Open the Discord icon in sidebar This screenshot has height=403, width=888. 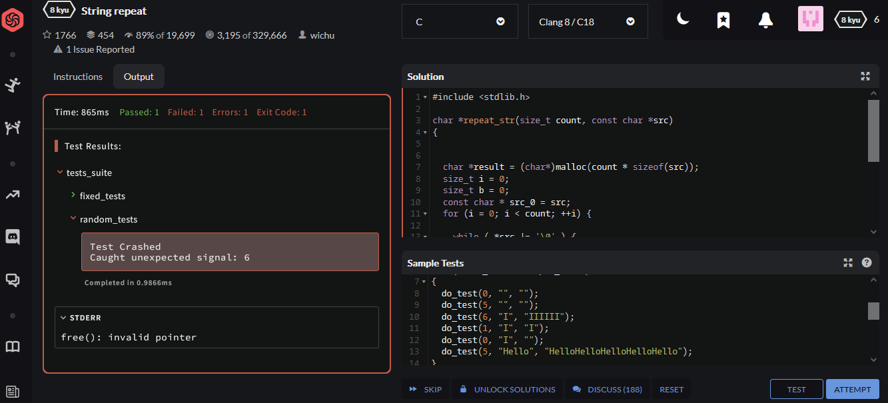pyautogui.click(x=13, y=236)
